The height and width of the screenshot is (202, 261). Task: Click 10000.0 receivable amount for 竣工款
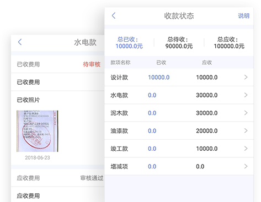pos(207,149)
